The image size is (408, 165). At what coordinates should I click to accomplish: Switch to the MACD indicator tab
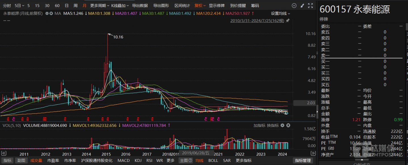pos(123,160)
